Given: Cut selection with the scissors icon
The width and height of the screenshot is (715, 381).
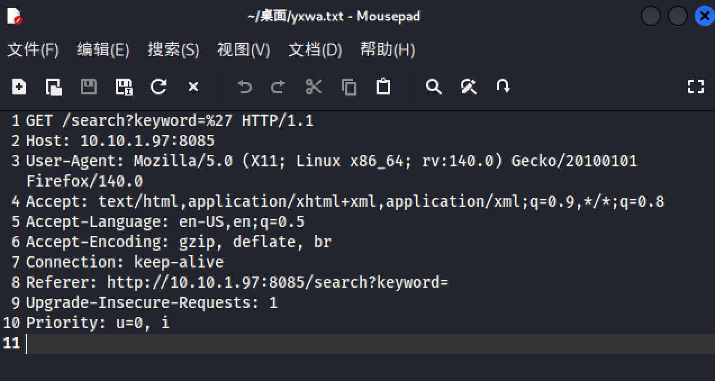Looking at the screenshot, I should 314,87.
